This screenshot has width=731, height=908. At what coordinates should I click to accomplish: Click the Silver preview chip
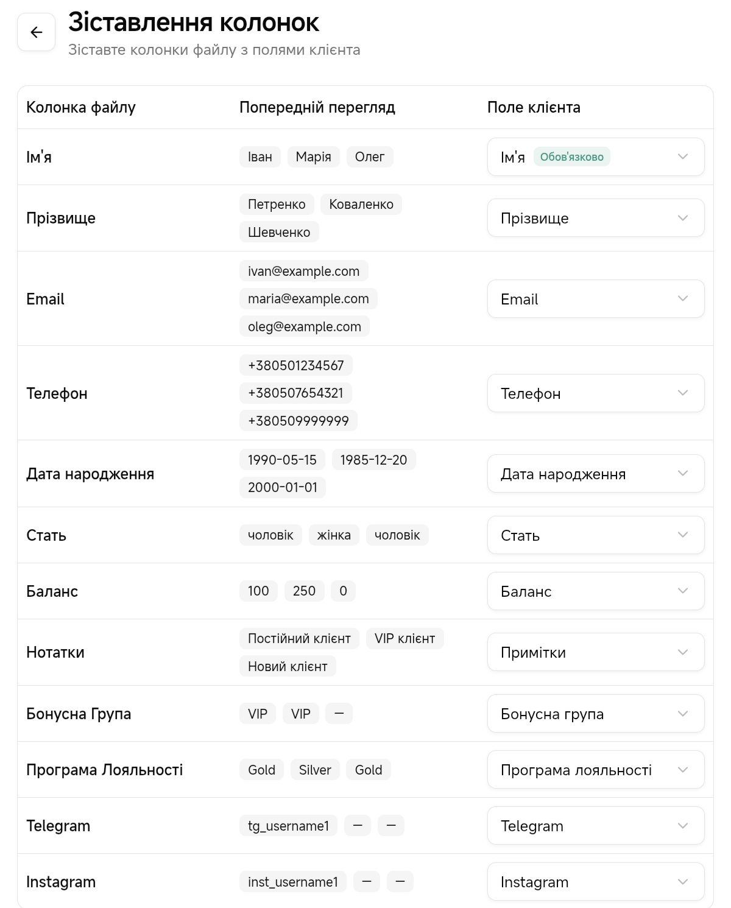[315, 770]
